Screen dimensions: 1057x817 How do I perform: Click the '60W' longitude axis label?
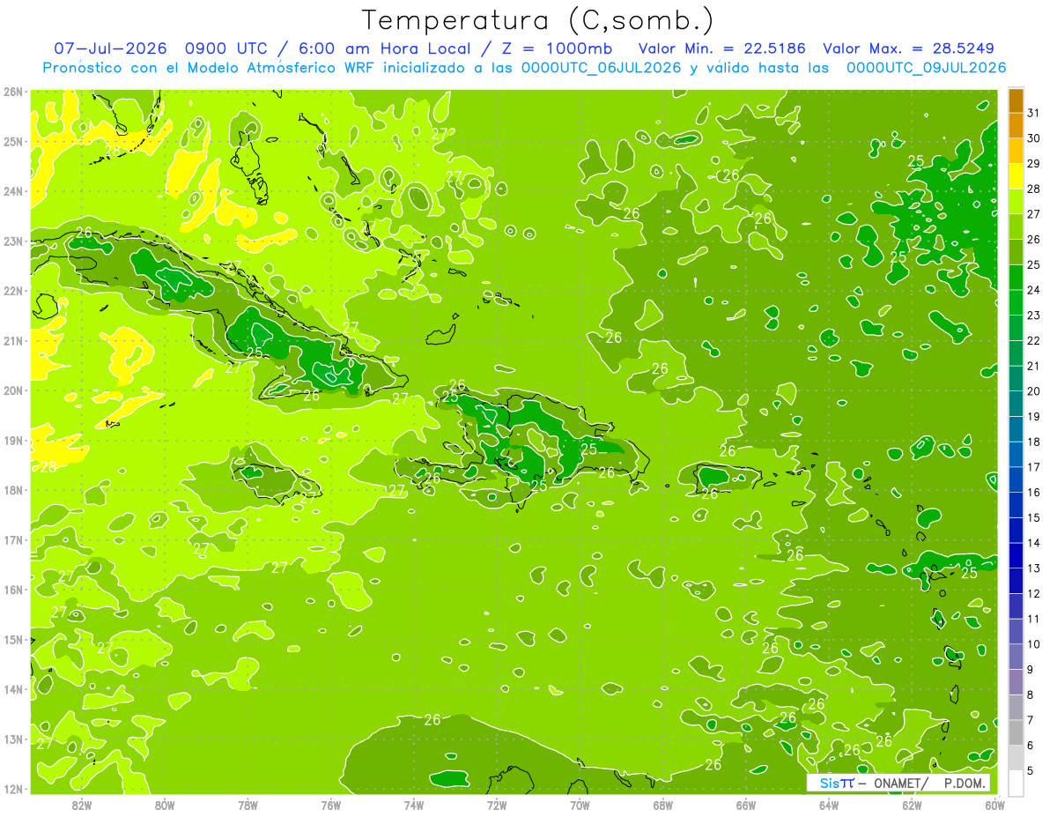(x=995, y=805)
